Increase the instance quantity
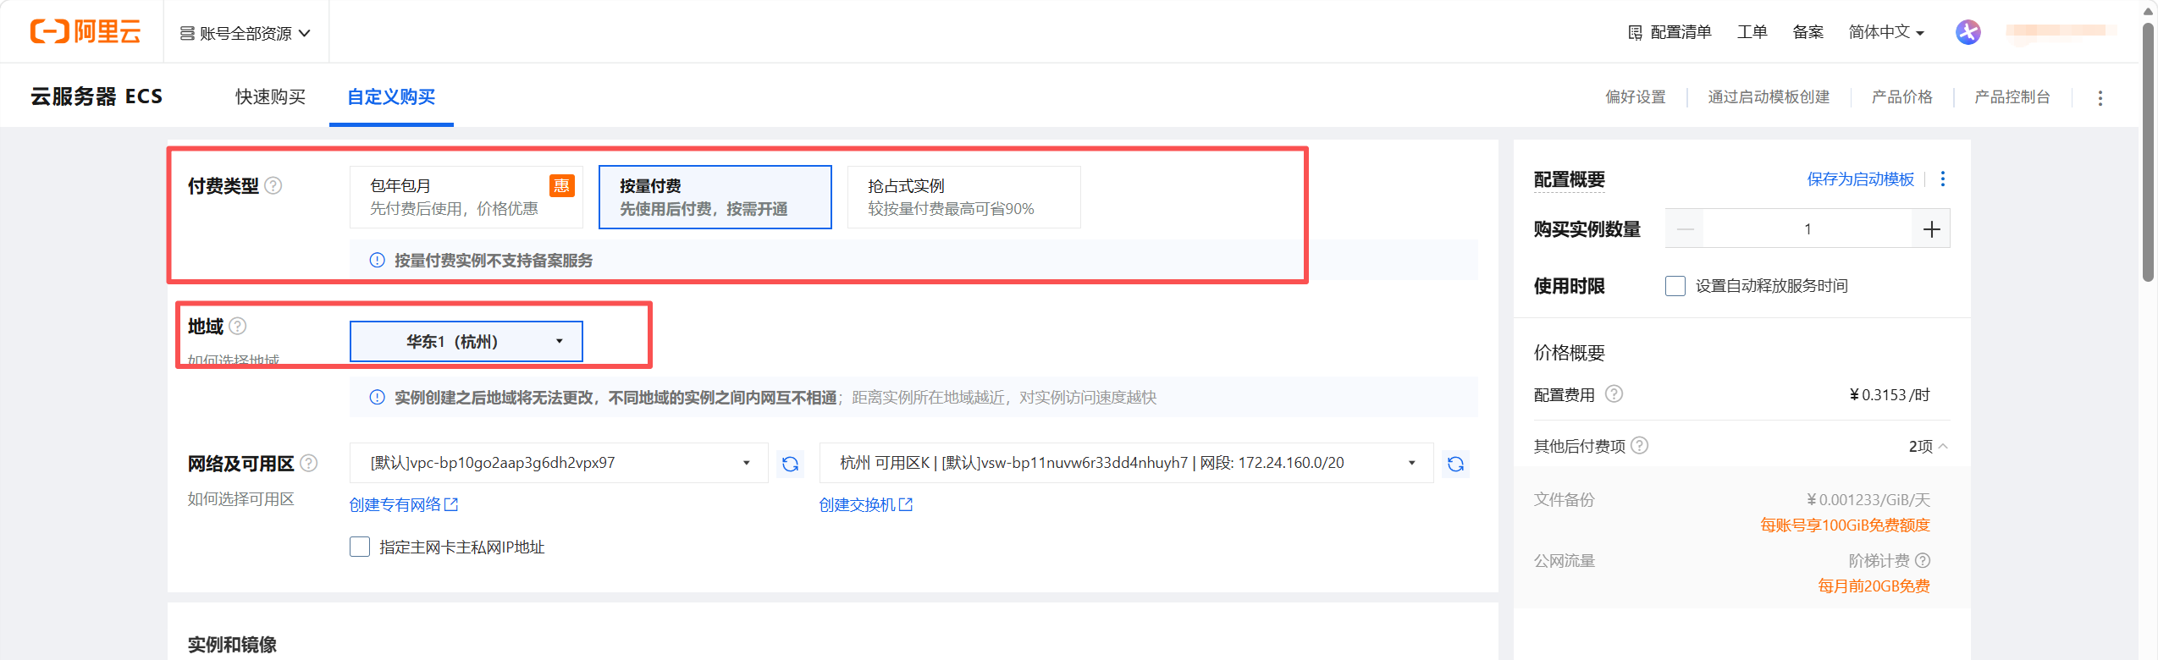2158x660 pixels. (x=1931, y=229)
